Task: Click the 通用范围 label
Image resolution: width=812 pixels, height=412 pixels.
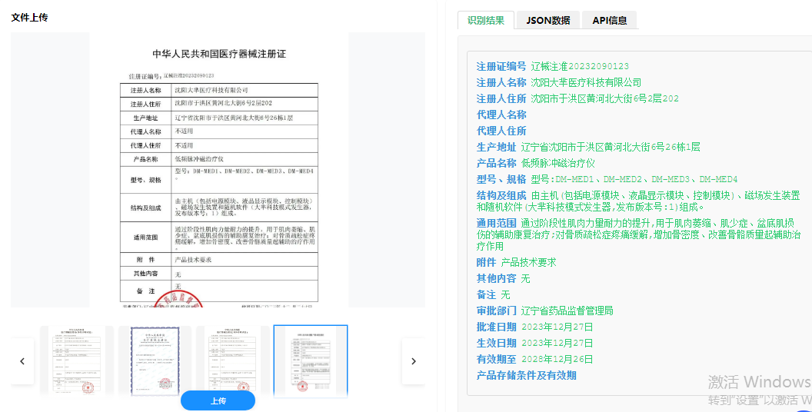Action: point(496,223)
